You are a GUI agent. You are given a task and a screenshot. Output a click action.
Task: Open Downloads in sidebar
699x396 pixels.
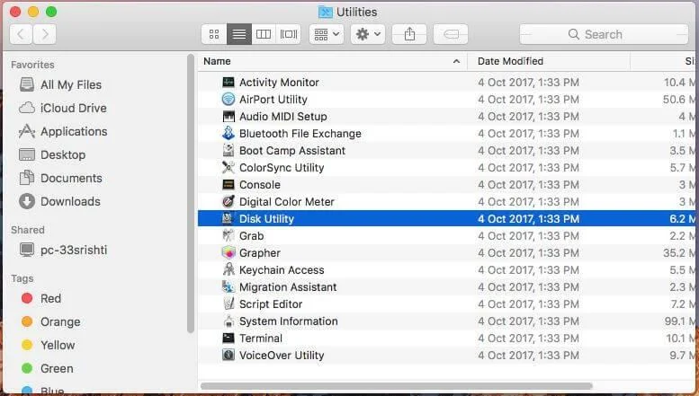60,201
